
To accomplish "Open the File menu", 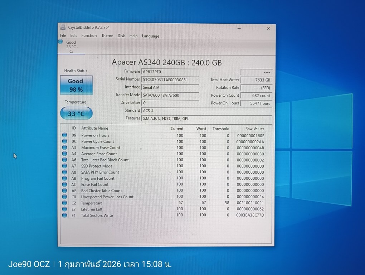I will point(63,36).
